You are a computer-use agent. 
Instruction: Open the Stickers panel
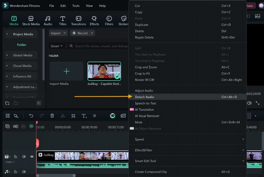pyautogui.click(x=123, y=20)
